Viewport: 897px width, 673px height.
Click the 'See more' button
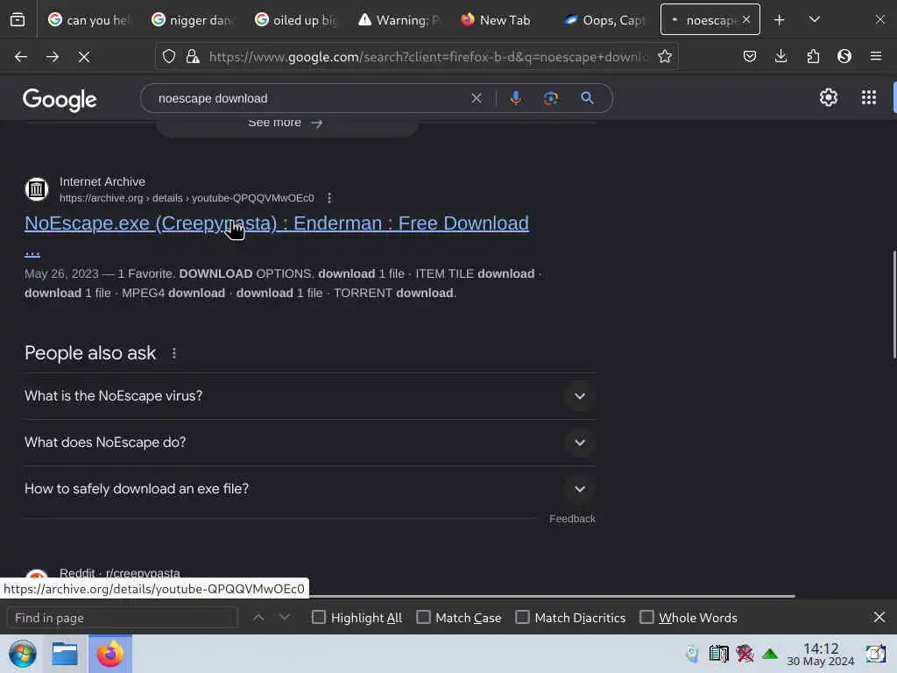tap(286, 123)
